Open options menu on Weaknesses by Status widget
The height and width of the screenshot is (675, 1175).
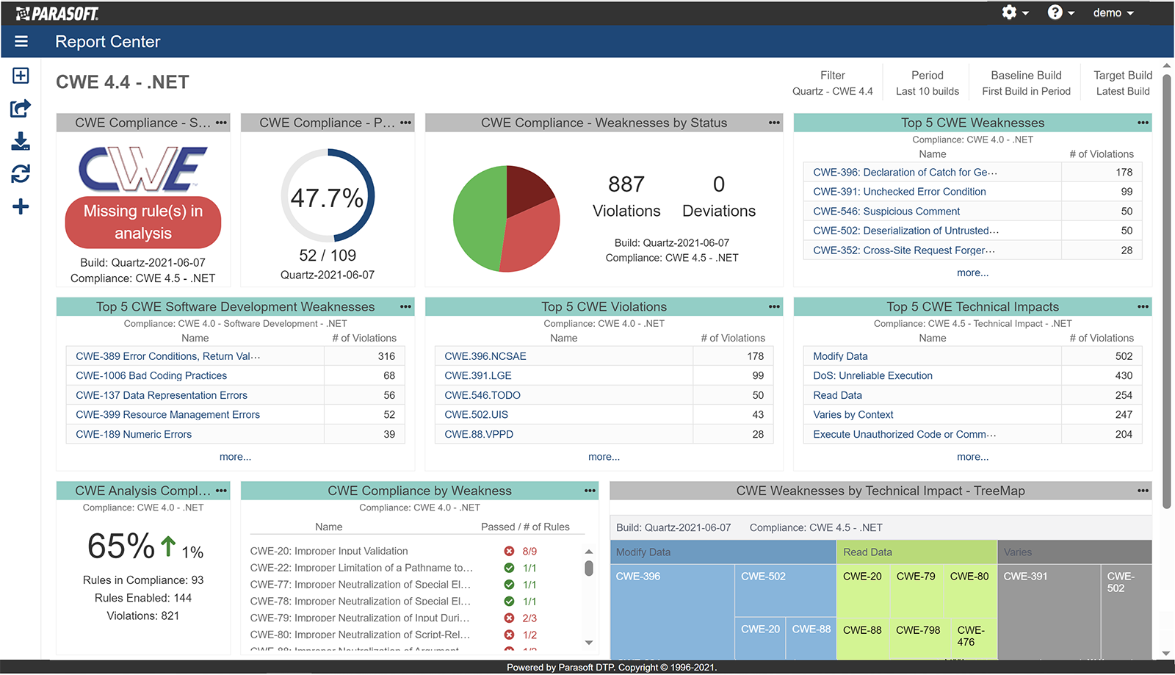coord(773,123)
